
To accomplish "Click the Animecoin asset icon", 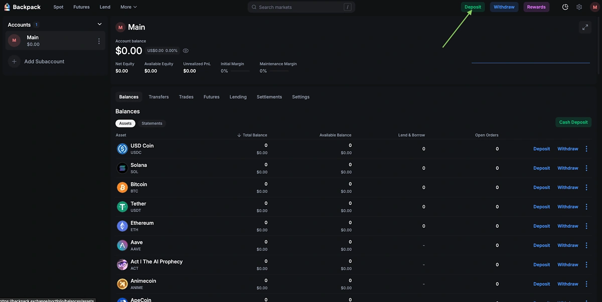I will (122, 284).
